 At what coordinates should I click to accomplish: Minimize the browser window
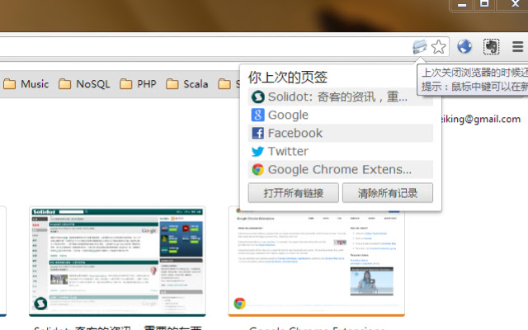(x=462, y=4)
